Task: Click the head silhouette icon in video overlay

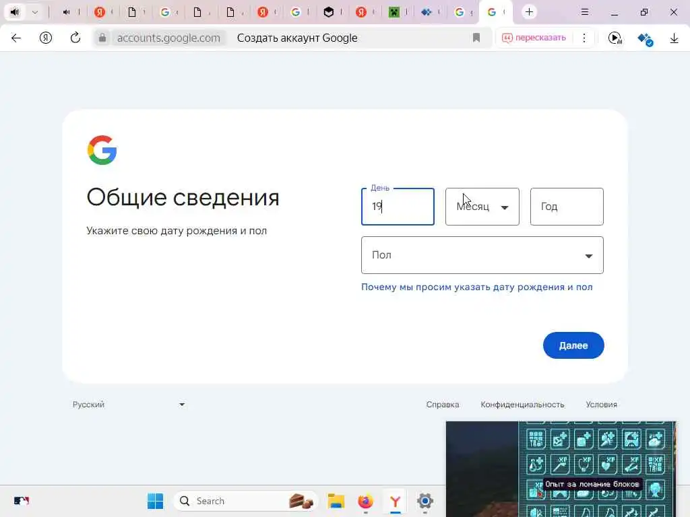Action: [x=655, y=489]
